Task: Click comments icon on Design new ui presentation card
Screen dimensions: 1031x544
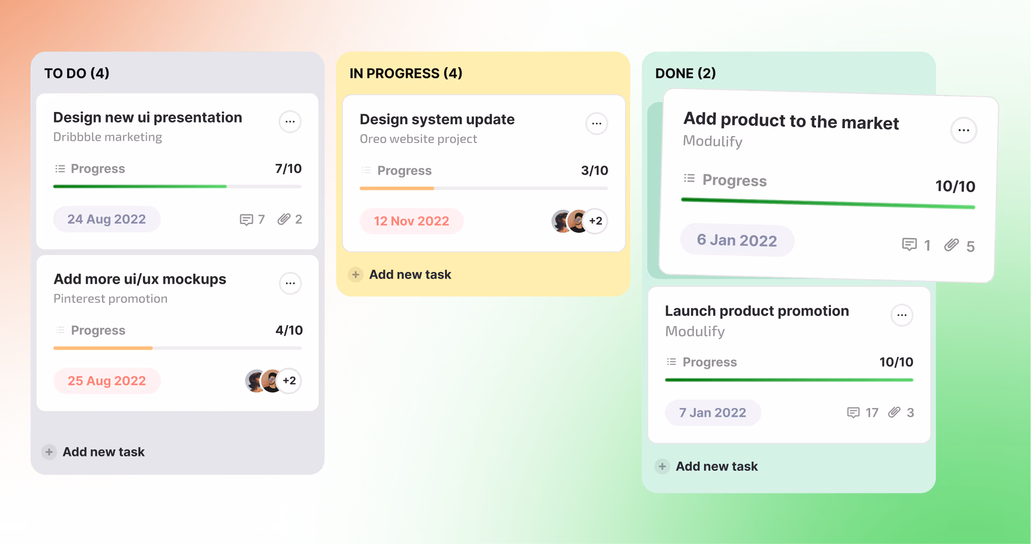Action: pos(246,219)
